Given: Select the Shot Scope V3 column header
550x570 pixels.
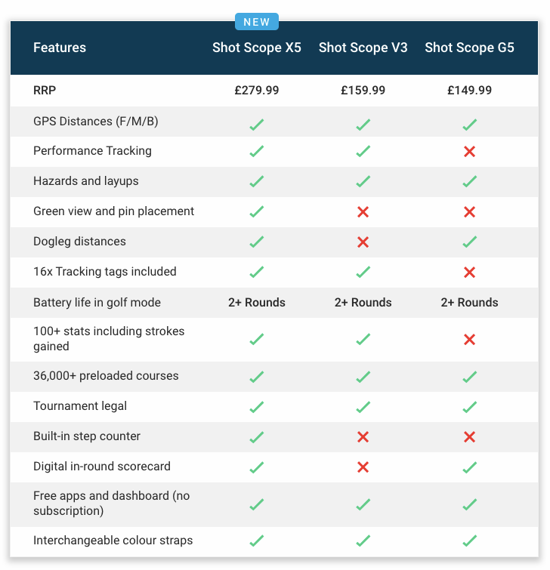Looking at the screenshot, I should pyautogui.click(x=363, y=48).
